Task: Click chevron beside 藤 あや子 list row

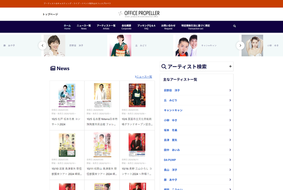Action: (x=230, y=180)
